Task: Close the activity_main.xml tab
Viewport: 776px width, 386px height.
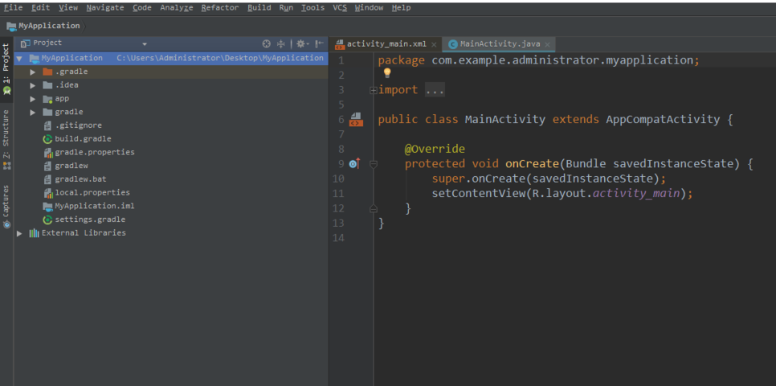Action: coord(434,44)
